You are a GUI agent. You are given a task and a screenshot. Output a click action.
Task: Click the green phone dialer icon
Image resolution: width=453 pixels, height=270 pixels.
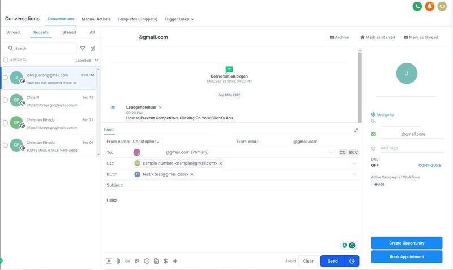click(x=417, y=6)
